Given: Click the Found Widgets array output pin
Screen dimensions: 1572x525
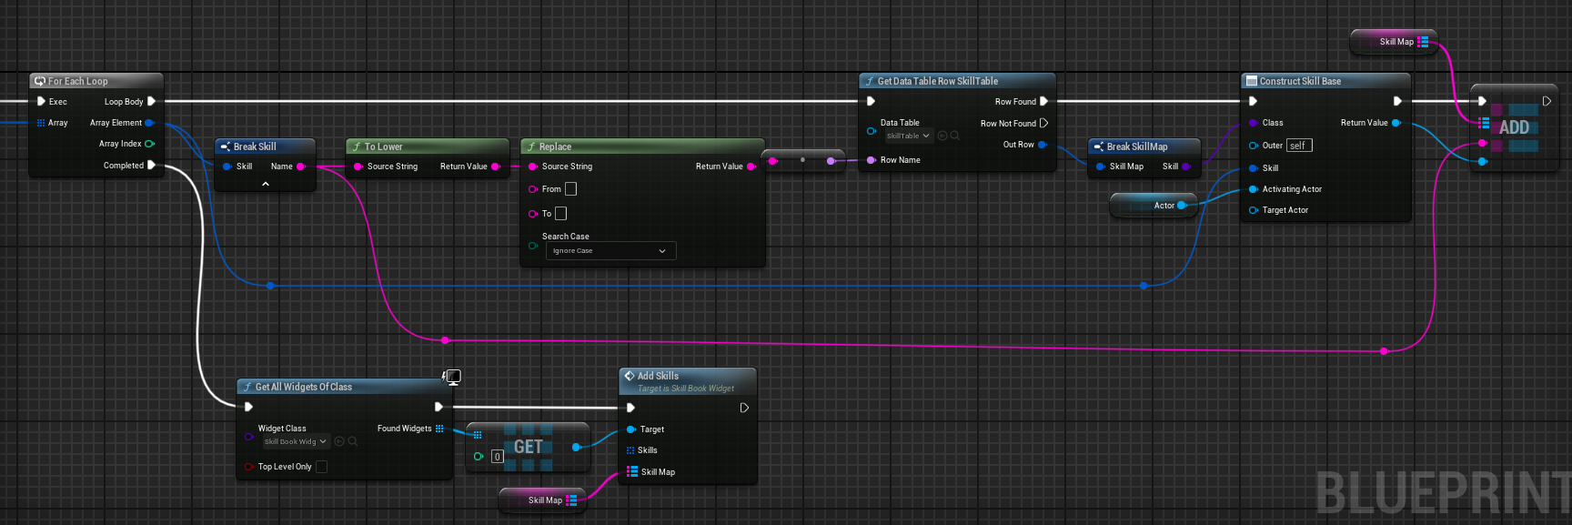Looking at the screenshot, I should click(439, 429).
